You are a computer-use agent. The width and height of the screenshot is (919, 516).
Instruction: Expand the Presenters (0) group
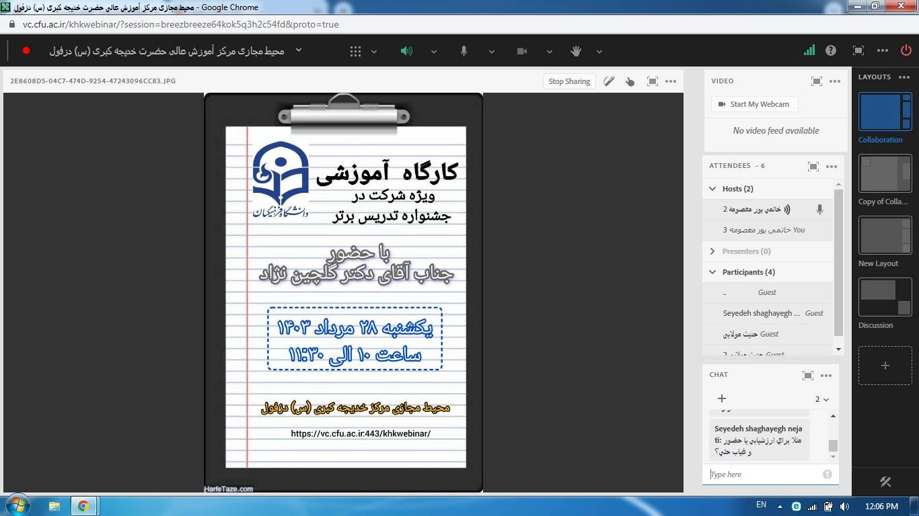pos(712,251)
